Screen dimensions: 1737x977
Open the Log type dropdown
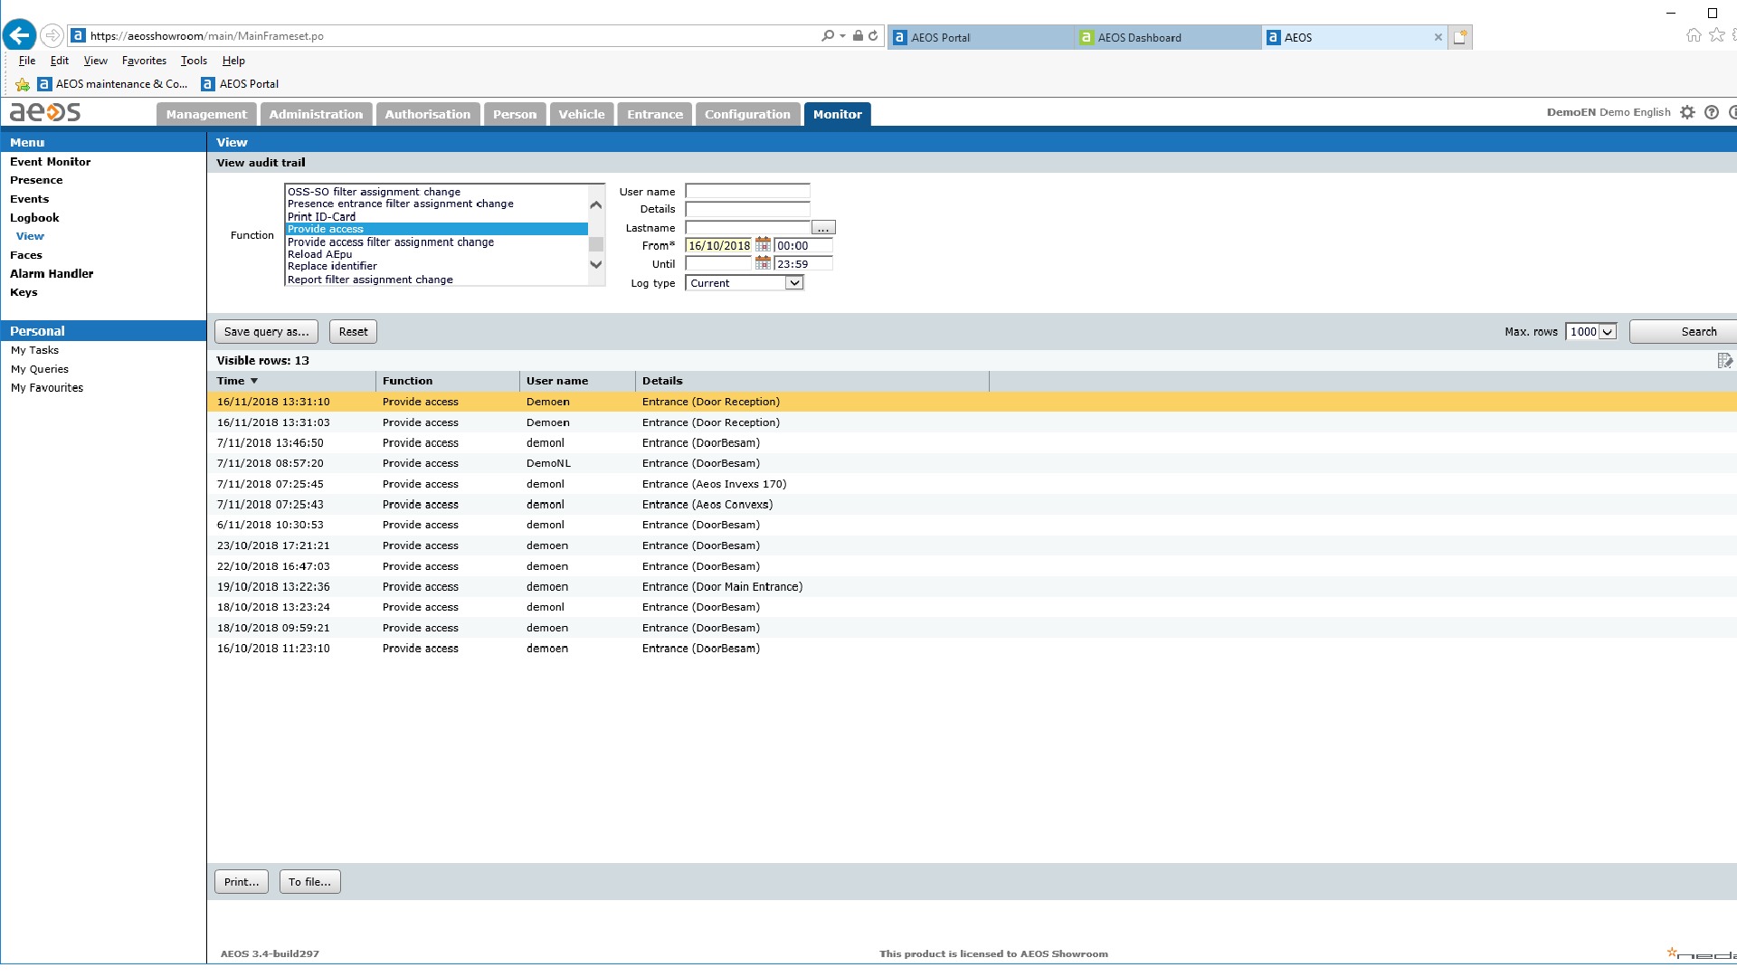coord(793,283)
